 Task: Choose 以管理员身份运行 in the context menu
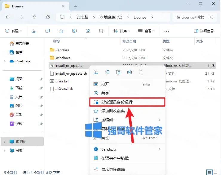click(x=127, y=102)
